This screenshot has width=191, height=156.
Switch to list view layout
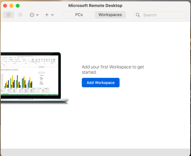click(x=20, y=15)
